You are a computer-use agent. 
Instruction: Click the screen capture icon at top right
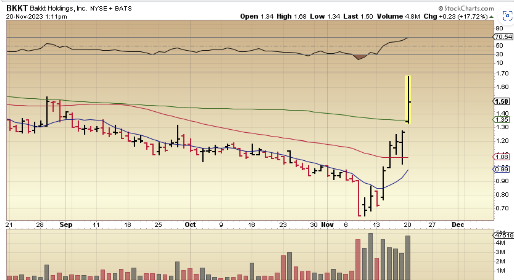point(507,16)
